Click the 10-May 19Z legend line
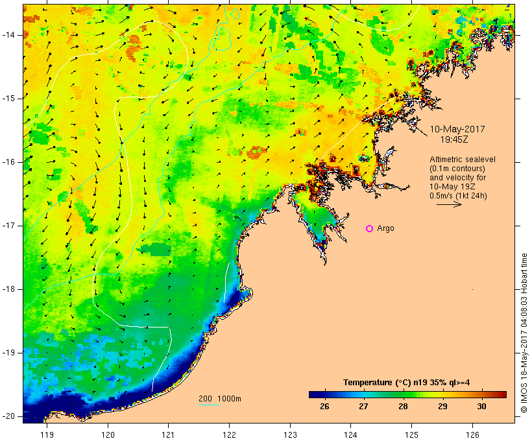Viewport: 532px width, 441px height. point(452,187)
